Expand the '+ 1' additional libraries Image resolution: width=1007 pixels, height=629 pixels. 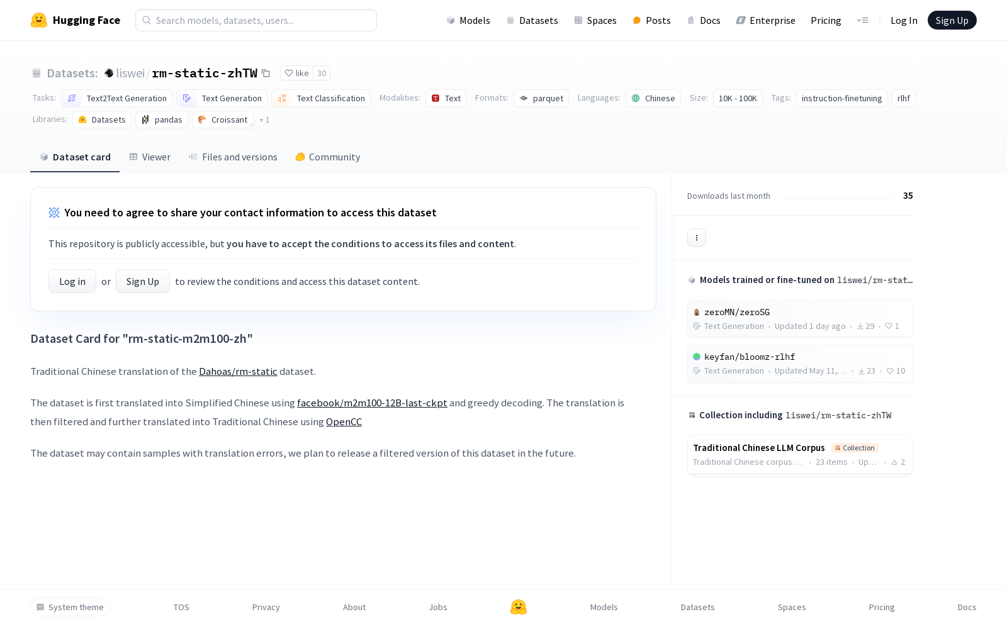pos(264,120)
